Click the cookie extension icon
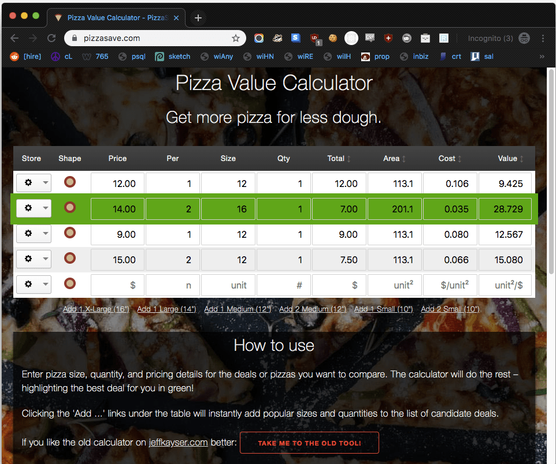 tap(332, 38)
